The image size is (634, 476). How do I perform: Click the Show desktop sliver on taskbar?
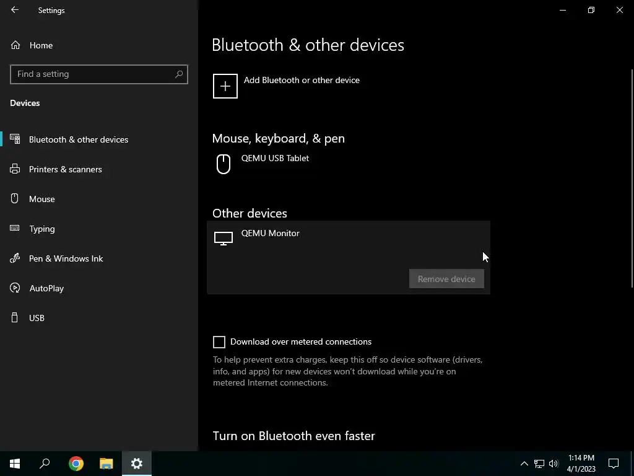[x=632, y=464]
